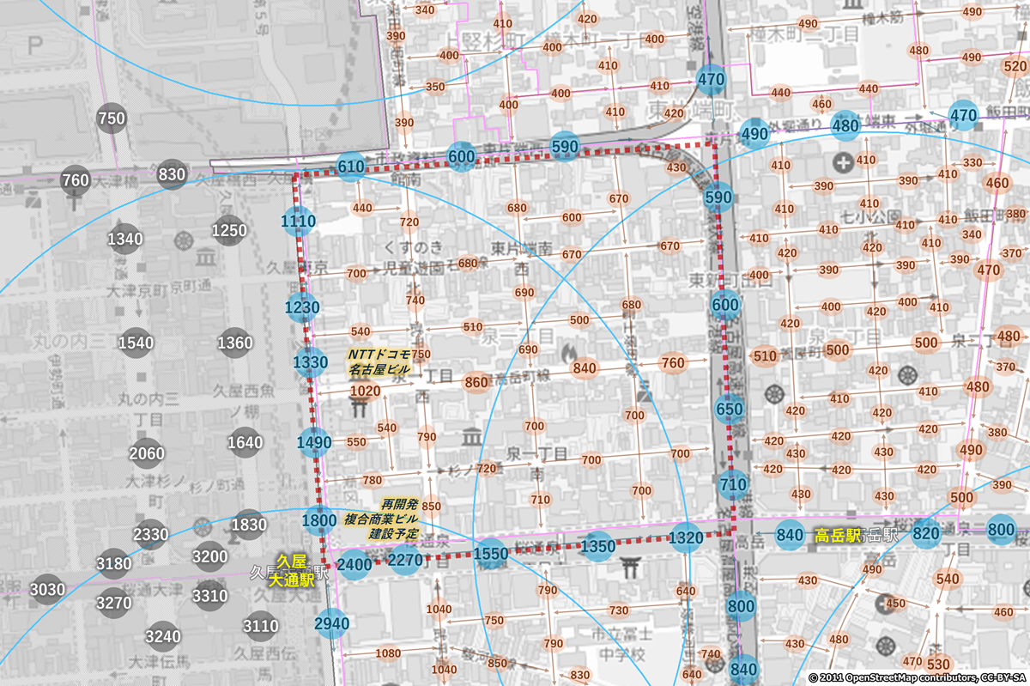The width and height of the screenshot is (1030, 686).
Task: Click the blue 650 marker
Action: point(729,410)
